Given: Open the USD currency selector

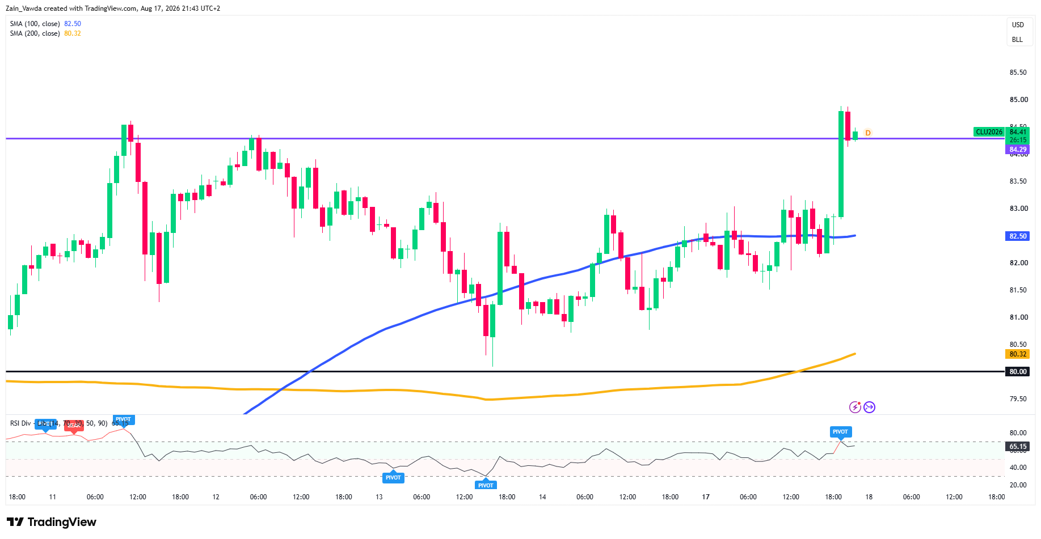Looking at the screenshot, I should coord(1018,25).
